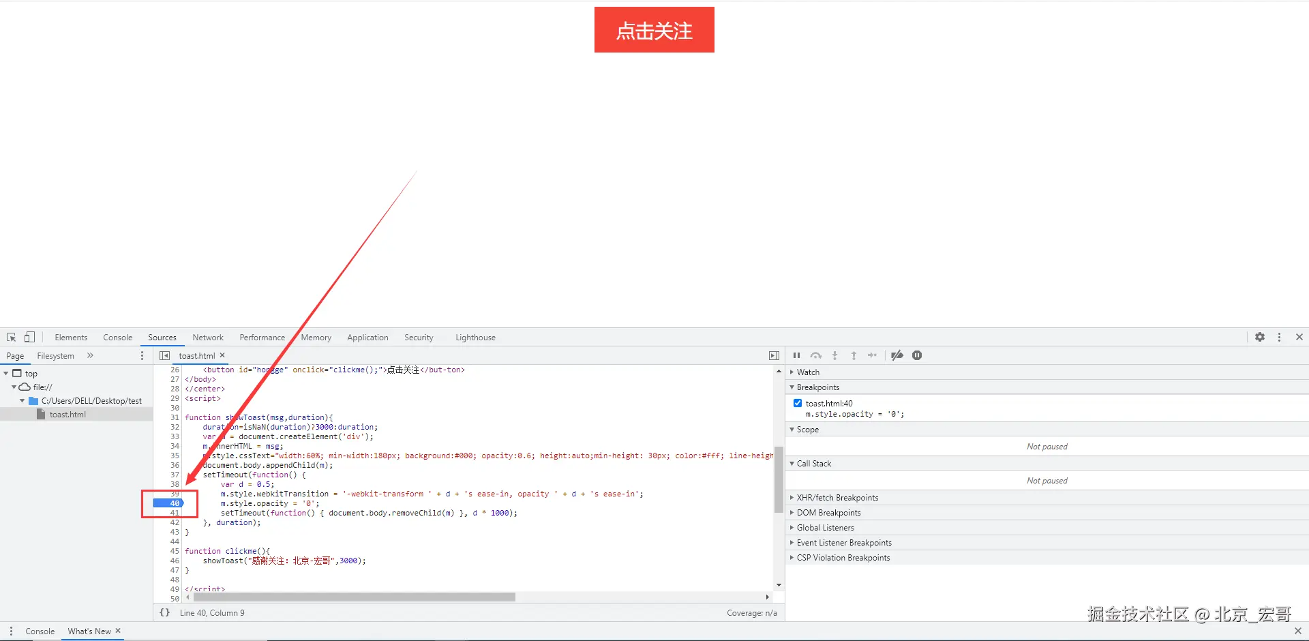Collapse the file:// origin node
Image resolution: width=1309 pixels, height=641 pixels.
[x=14, y=387]
